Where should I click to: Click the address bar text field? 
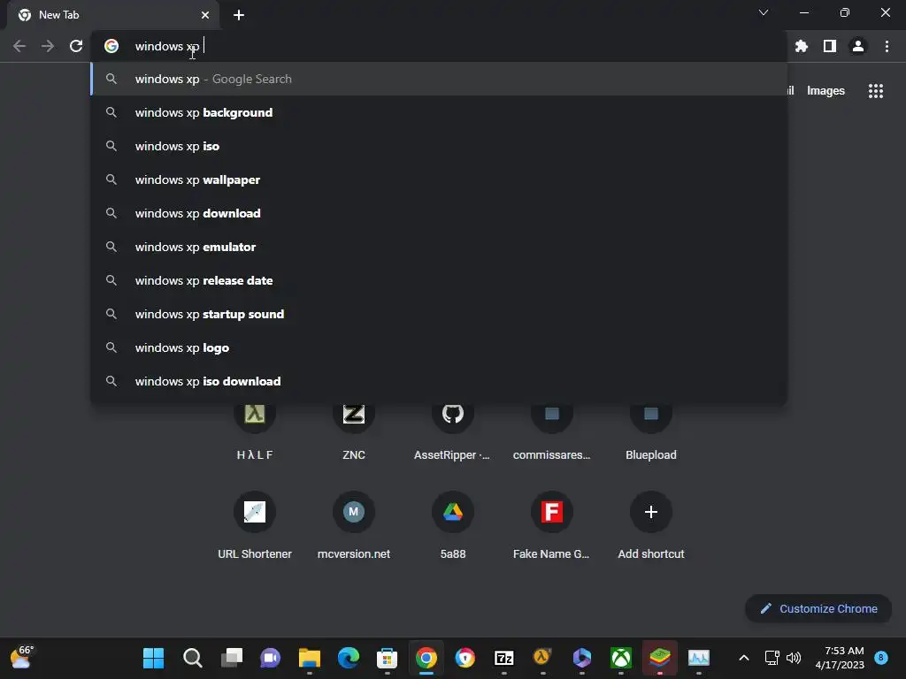click(x=439, y=46)
